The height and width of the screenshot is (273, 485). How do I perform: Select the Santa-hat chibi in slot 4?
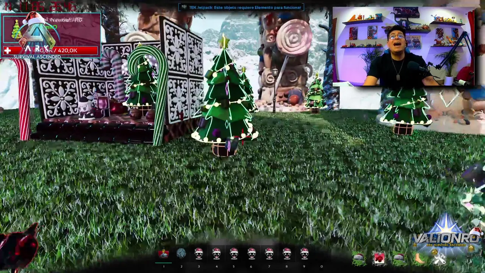coord(216,253)
